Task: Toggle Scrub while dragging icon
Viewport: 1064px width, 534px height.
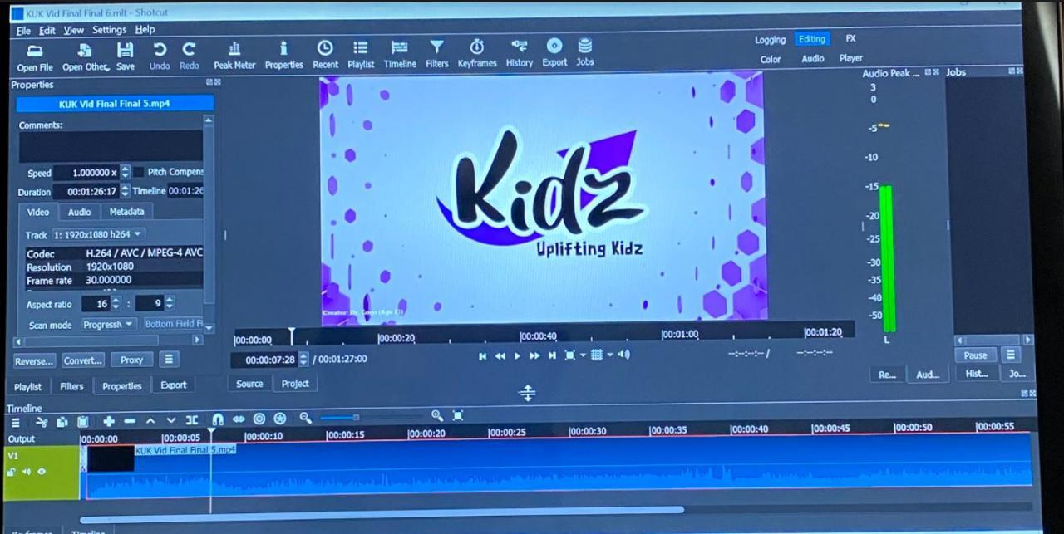Action: [x=239, y=419]
